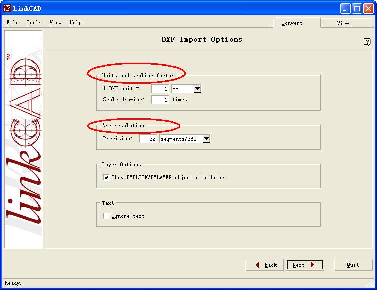Switch to the View tab
Image resolution: width=377 pixels, height=290 pixels.
tap(343, 23)
